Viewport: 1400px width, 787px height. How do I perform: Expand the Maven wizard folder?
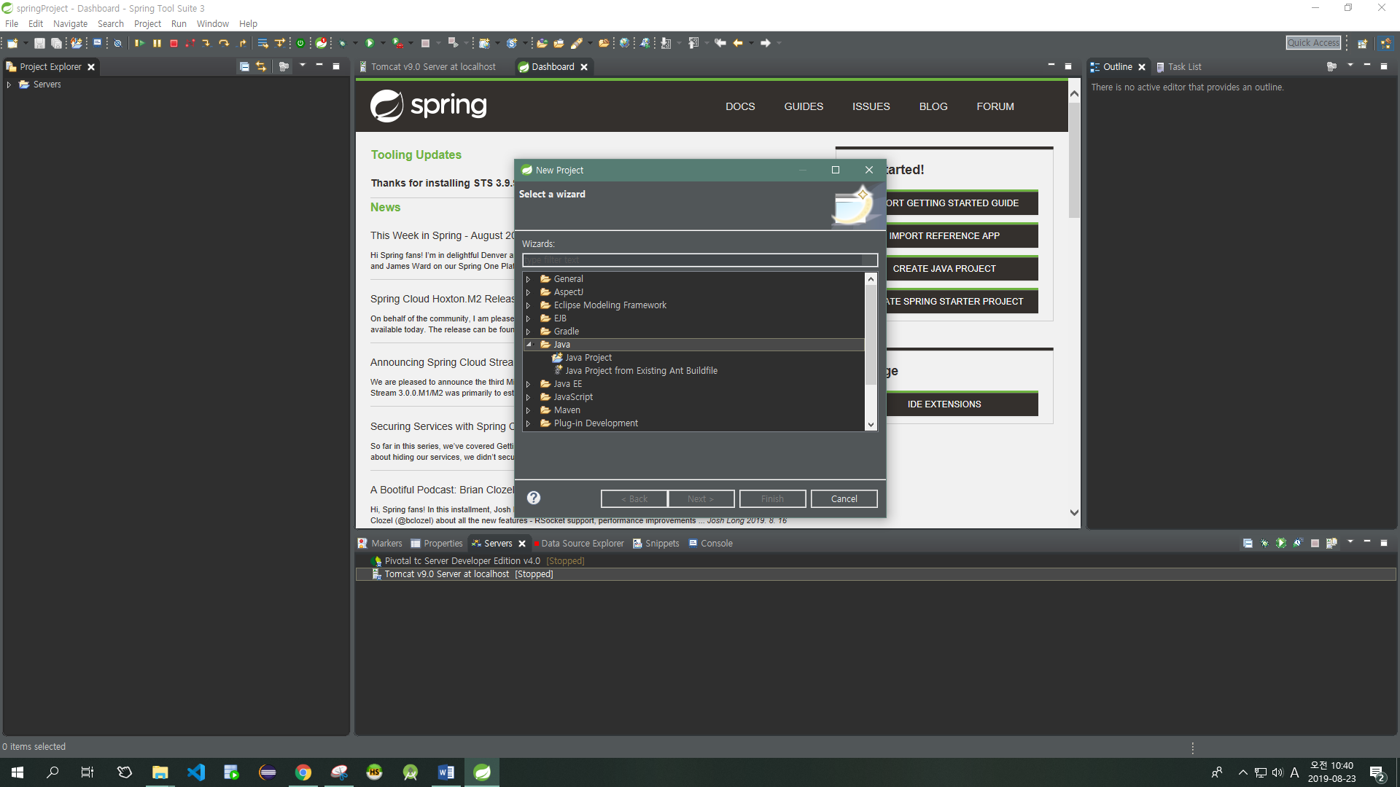click(529, 410)
